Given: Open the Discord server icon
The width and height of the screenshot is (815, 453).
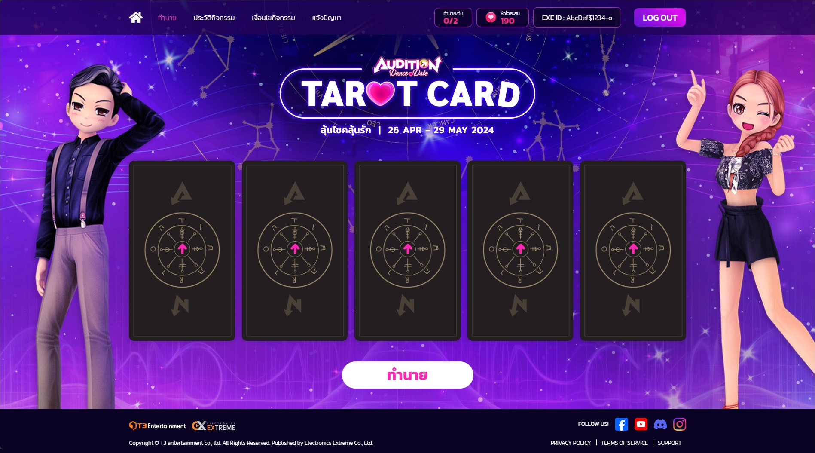Looking at the screenshot, I should pos(660,425).
